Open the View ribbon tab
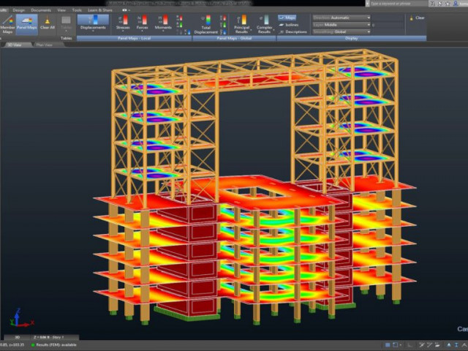This screenshot has height=351, width=468. tap(61, 10)
